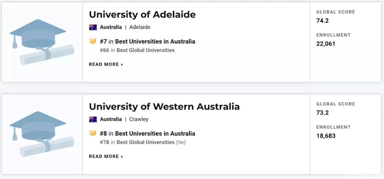Open Best Global Universities link ranked #66

click(x=145, y=50)
